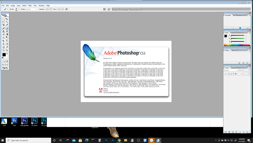The image size is (253, 143).
Task: Select the Brush tool in toolbox
Action: click(7, 28)
